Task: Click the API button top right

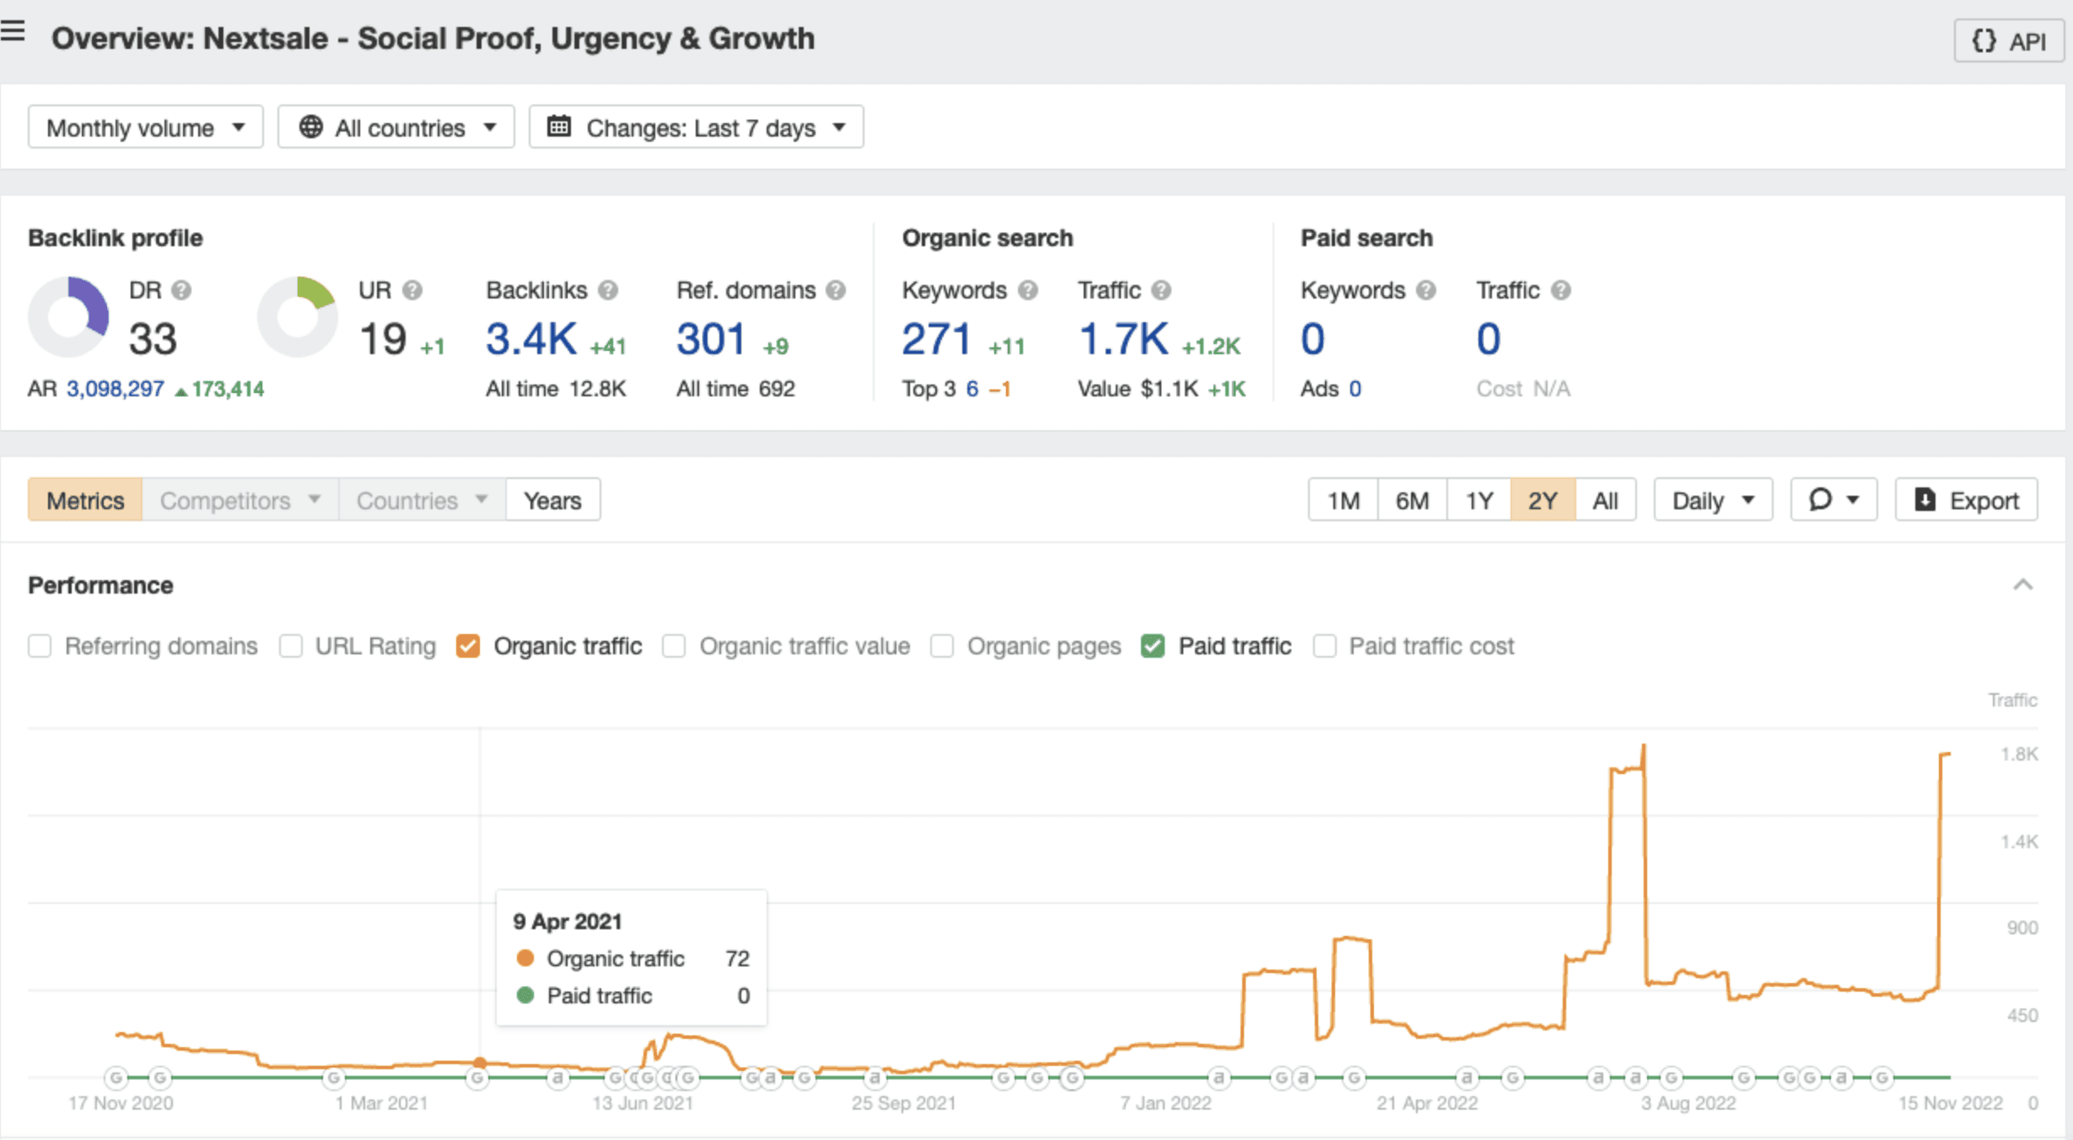Action: click(2008, 40)
